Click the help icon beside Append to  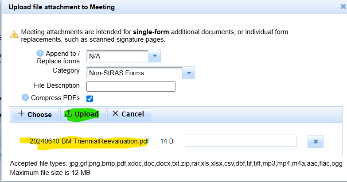pos(40,53)
